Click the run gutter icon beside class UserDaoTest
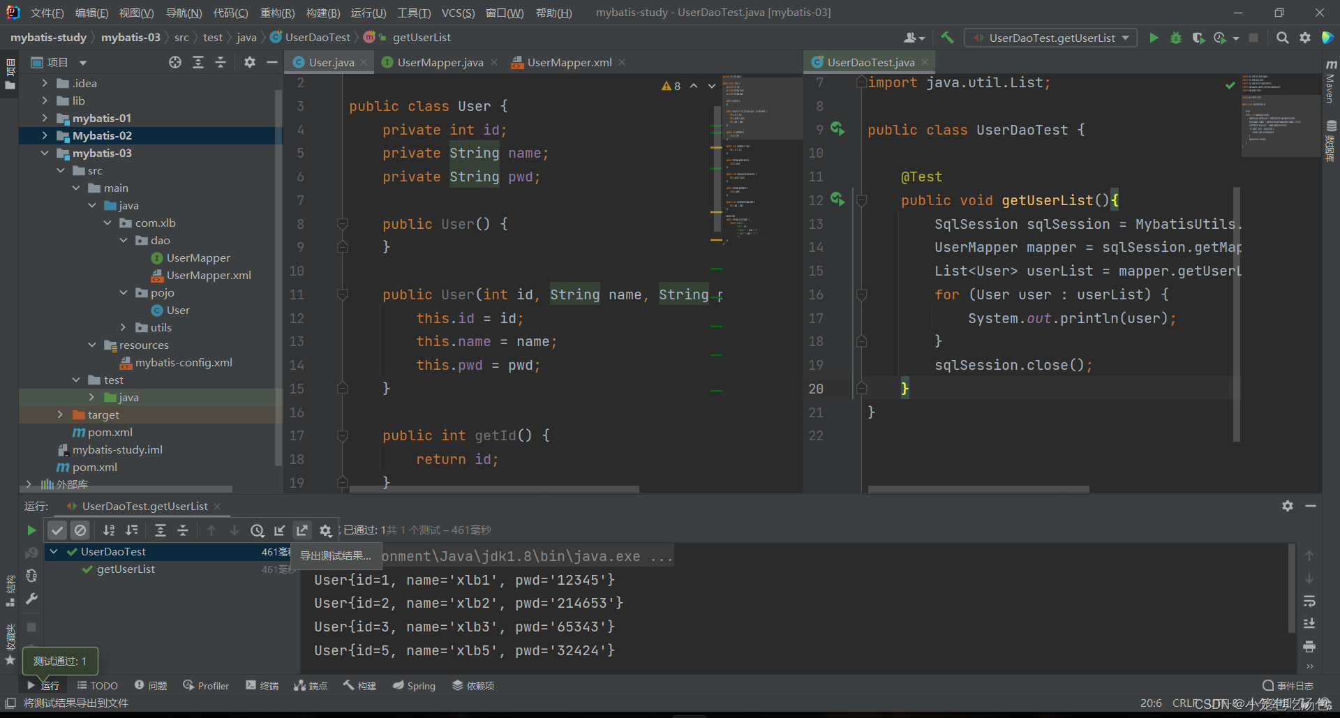 point(837,129)
